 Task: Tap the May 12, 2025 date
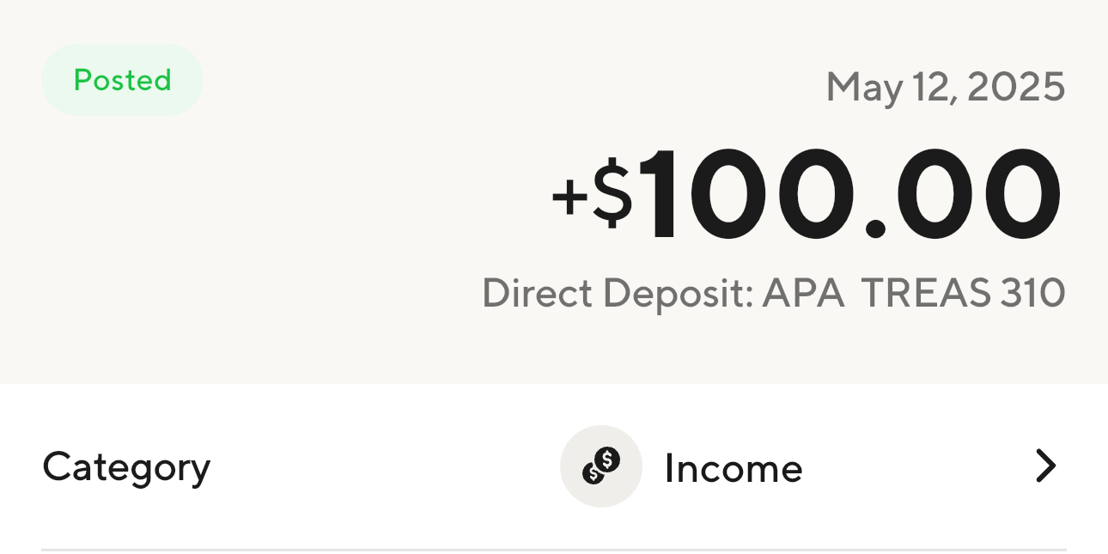[946, 88]
